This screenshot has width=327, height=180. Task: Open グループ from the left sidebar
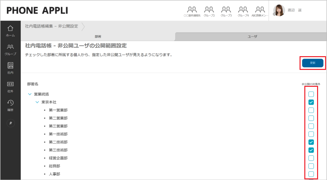tap(11, 49)
